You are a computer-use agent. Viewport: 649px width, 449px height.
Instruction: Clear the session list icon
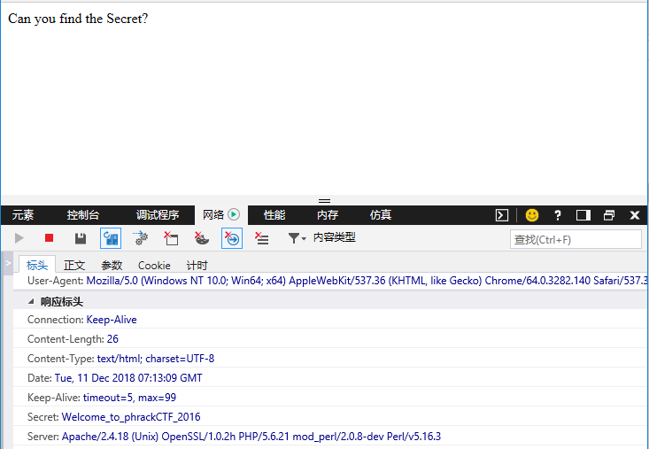261,238
